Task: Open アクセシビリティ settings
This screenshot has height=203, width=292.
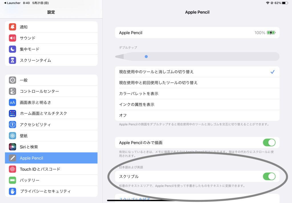Action: [x=51, y=124]
